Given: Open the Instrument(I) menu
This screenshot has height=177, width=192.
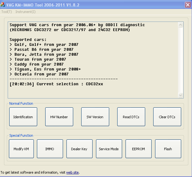Looking at the screenshot, I should pos(26,12).
